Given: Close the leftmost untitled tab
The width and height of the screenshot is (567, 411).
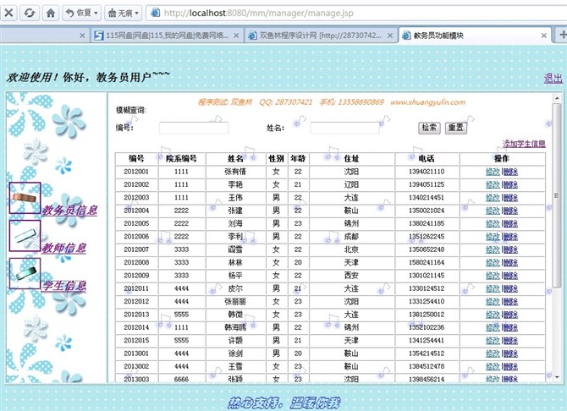Looking at the screenshot, I should coord(82,36).
